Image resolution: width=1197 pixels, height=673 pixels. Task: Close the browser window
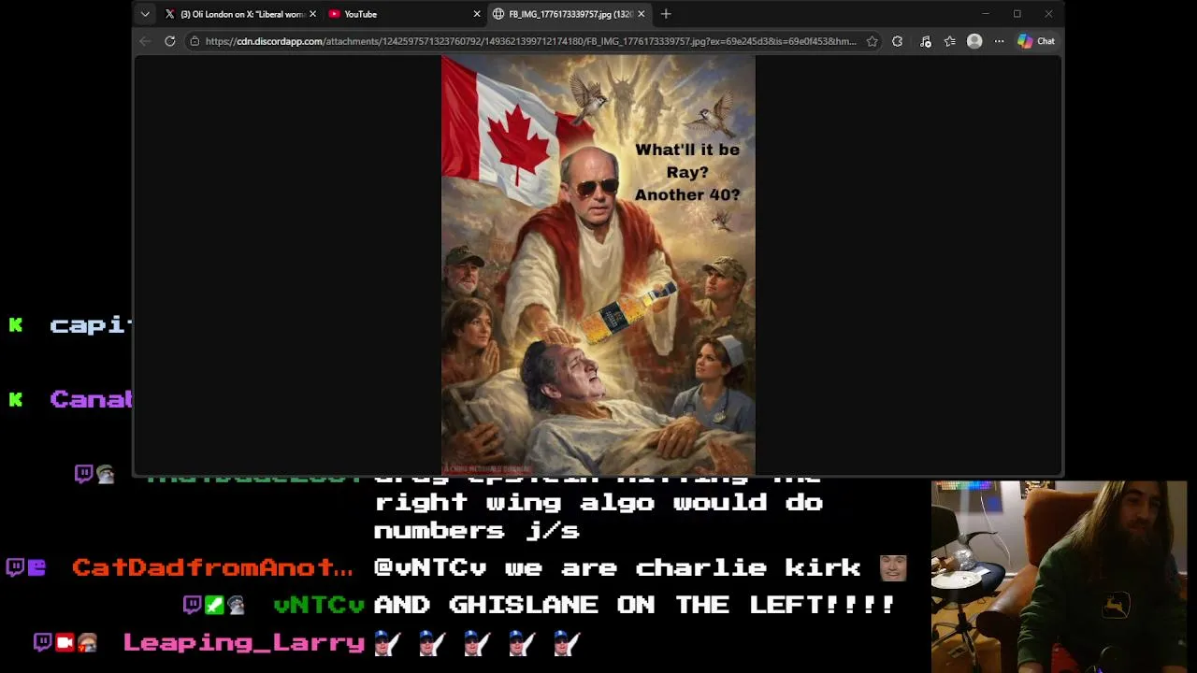coord(1048,14)
